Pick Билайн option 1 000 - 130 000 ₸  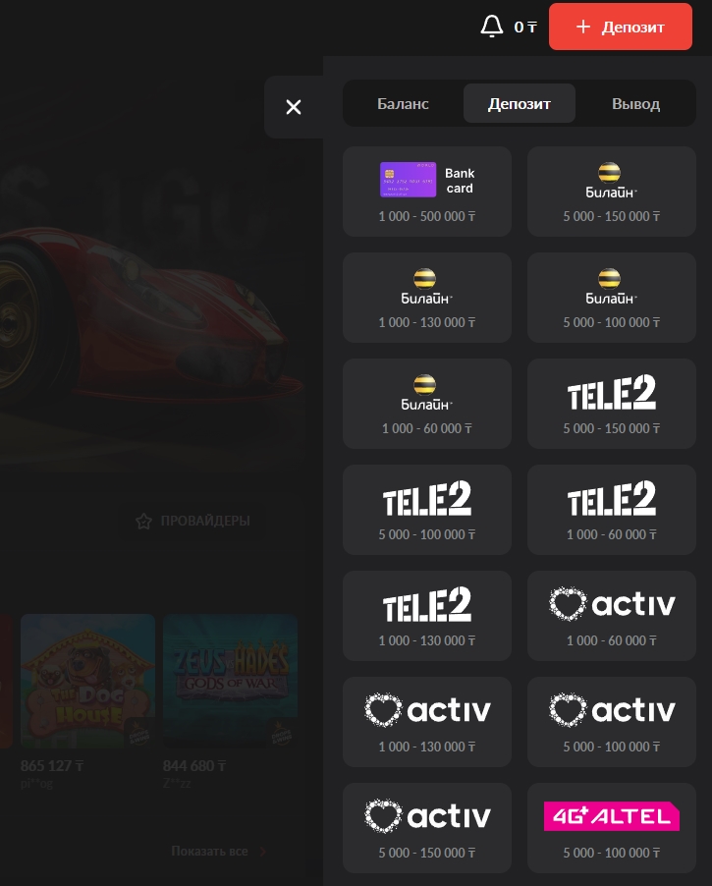pos(427,298)
